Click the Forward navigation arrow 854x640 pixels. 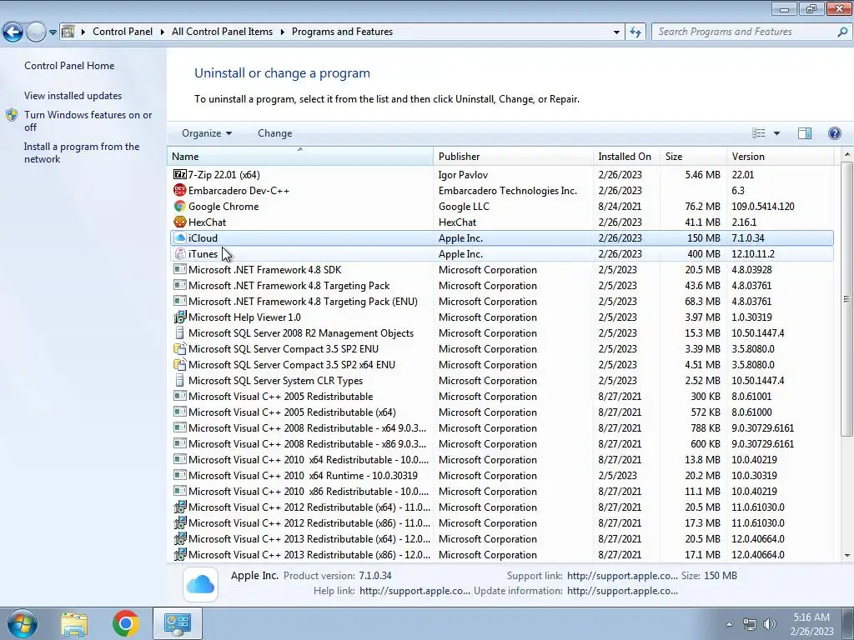pos(36,32)
